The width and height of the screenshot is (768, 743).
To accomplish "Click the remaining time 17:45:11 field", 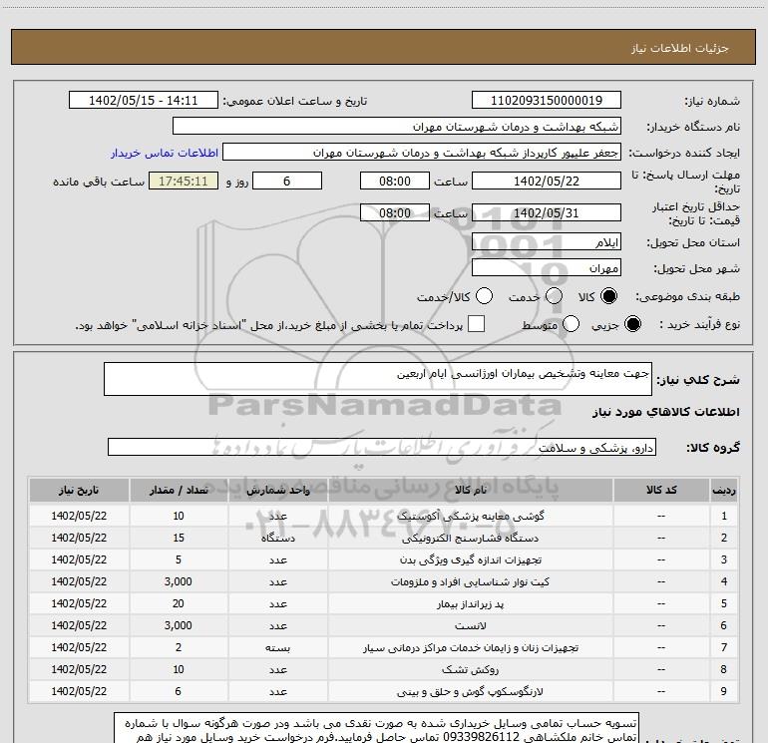I will 184,181.
